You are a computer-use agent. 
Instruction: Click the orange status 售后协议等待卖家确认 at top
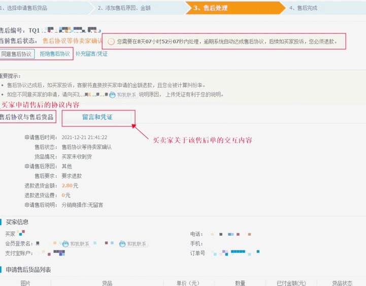click(x=73, y=41)
